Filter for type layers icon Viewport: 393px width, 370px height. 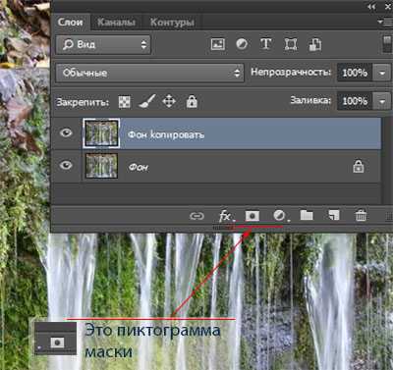pyautogui.click(x=266, y=44)
